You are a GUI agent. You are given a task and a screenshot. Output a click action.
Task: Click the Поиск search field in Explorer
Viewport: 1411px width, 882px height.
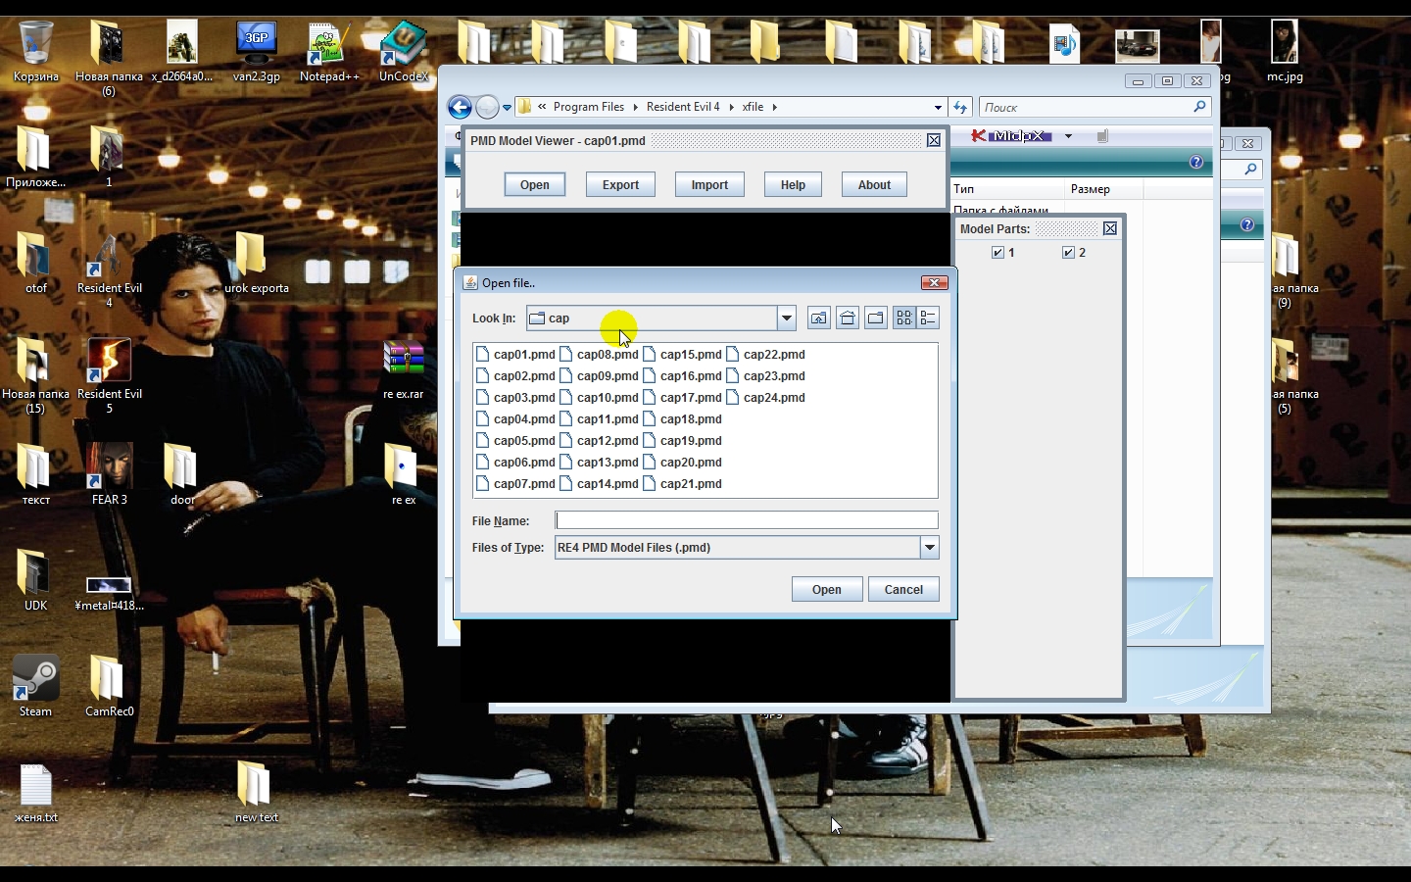coord(1094,107)
